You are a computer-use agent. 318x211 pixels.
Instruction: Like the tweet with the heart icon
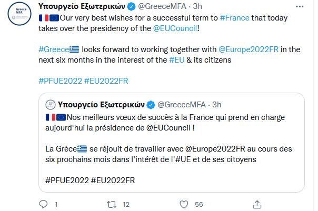(x=183, y=204)
